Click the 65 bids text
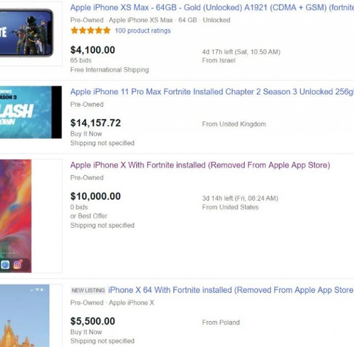This screenshot has height=347, width=354. coord(81,60)
